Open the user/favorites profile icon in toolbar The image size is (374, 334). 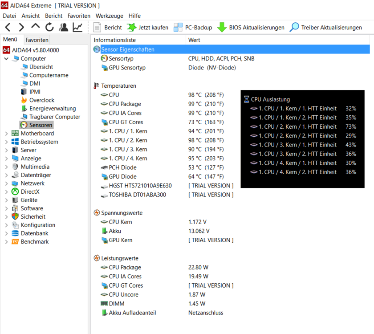click(64, 28)
